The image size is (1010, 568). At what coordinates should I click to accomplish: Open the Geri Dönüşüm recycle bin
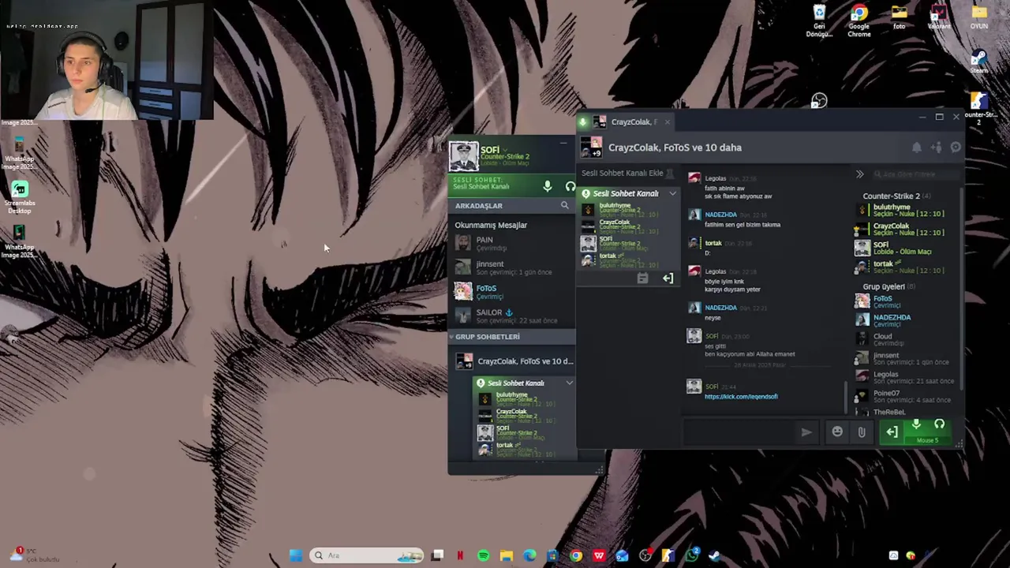[x=819, y=21]
